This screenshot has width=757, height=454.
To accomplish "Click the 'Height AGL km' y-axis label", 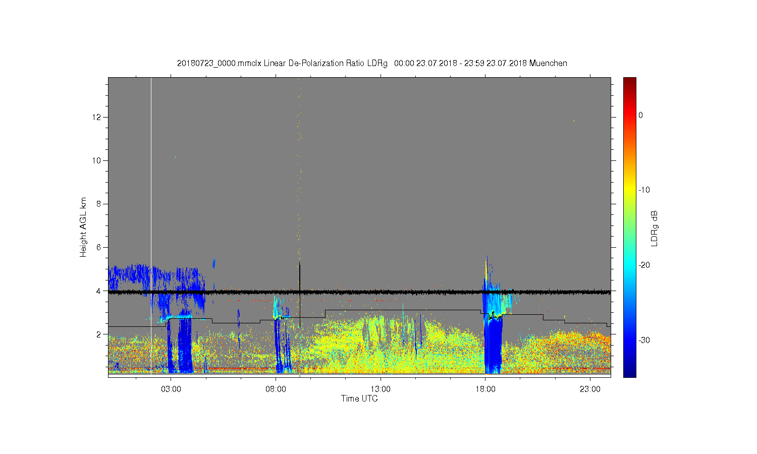I will click(83, 227).
